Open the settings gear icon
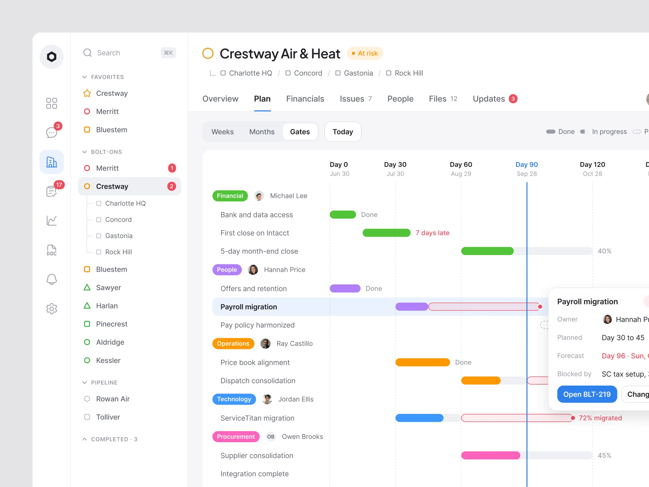Viewport: 649px width, 487px height. coord(52,308)
